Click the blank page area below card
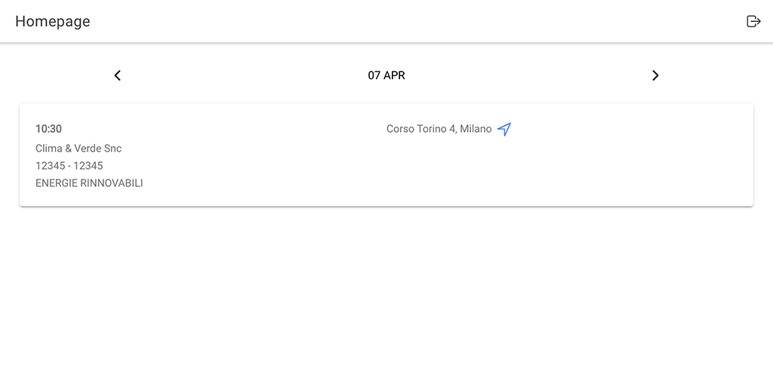This screenshot has height=377, width=773. click(386, 290)
